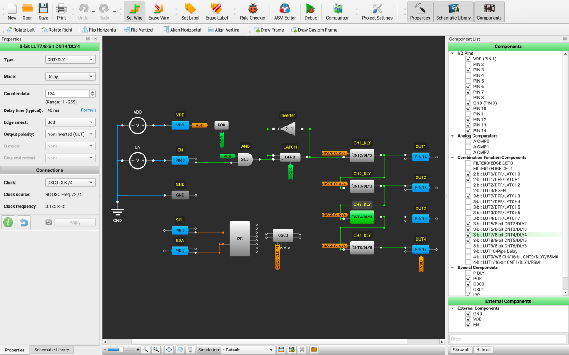Viewport: 569px width, 355px height.
Task: Collapse the Special Components group
Action: [453, 268]
